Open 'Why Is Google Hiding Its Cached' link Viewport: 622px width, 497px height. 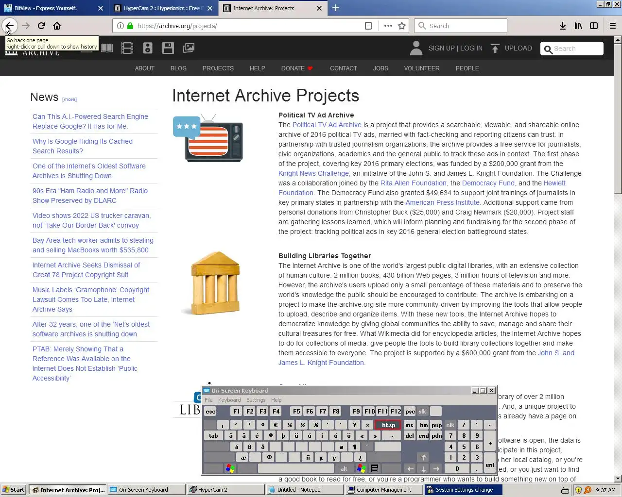[83, 146]
